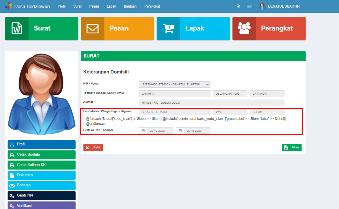Open the Profil navbar item
The width and height of the screenshot is (339, 209).
62,6
